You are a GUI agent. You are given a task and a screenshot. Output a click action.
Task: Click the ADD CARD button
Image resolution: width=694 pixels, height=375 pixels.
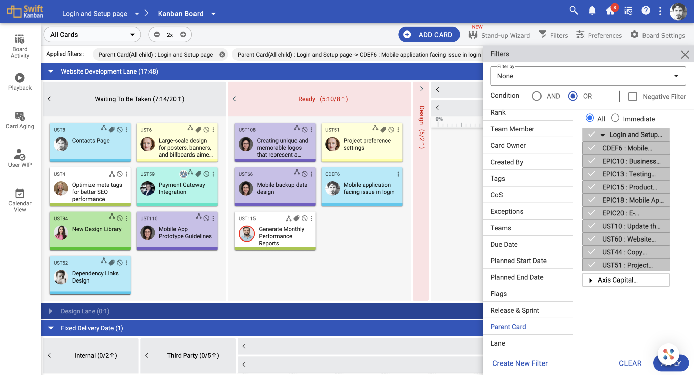pyautogui.click(x=429, y=34)
